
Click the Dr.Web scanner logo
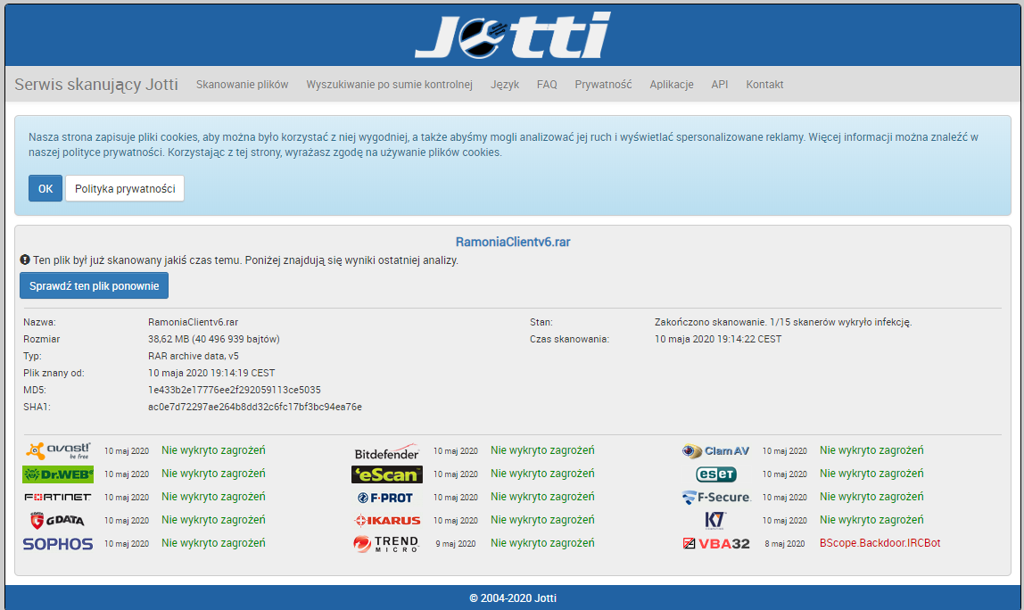pos(58,474)
